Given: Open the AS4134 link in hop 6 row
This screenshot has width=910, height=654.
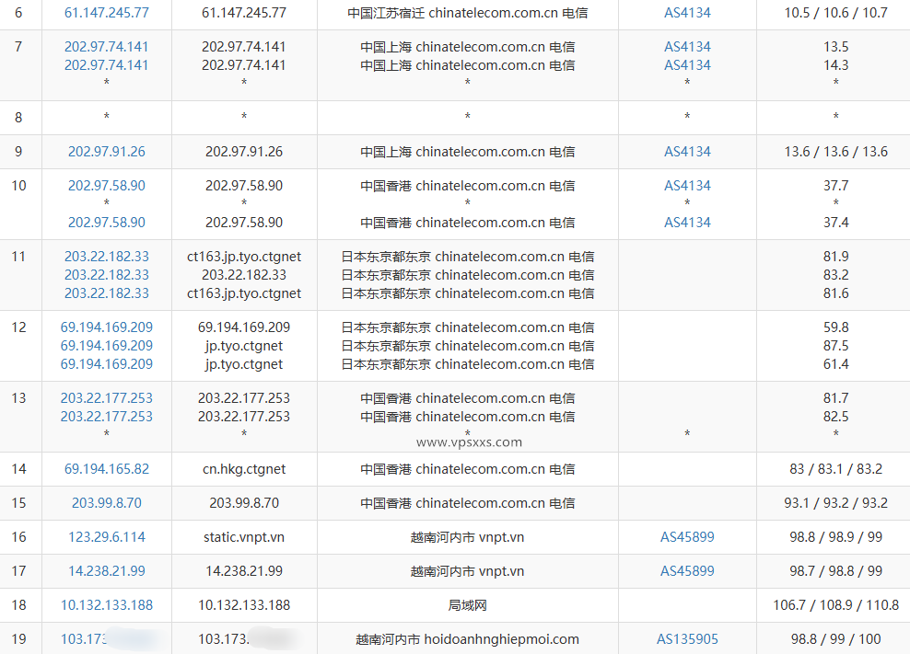Looking at the screenshot, I should pyautogui.click(x=687, y=13).
